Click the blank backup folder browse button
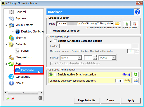Screen dimensions: 144x107 pyautogui.click(x=136, y=46)
